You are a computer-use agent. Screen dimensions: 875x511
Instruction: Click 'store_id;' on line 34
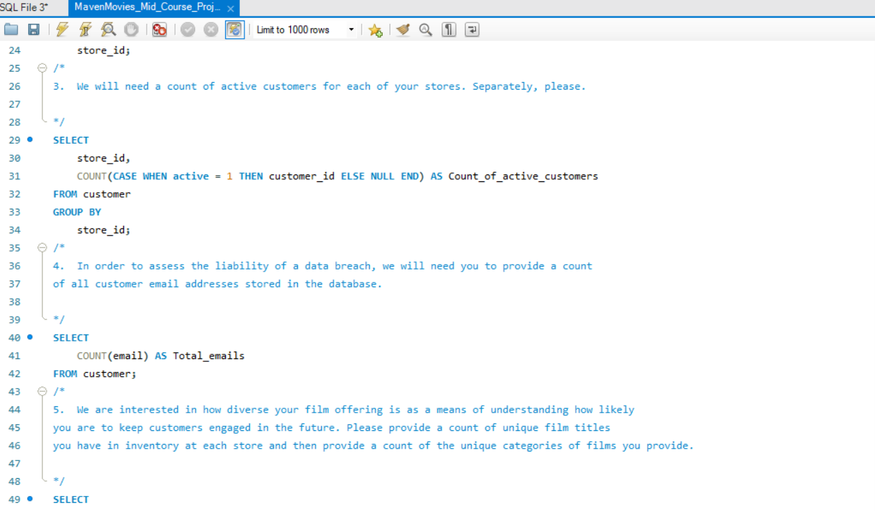[103, 230]
